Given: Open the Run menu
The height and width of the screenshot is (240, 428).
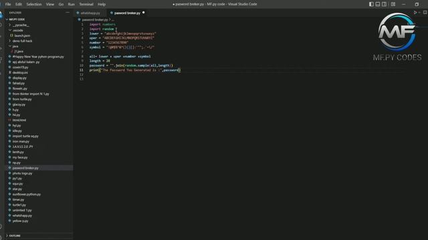Looking at the screenshot, I should pyautogui.click(x=72, y=5).
